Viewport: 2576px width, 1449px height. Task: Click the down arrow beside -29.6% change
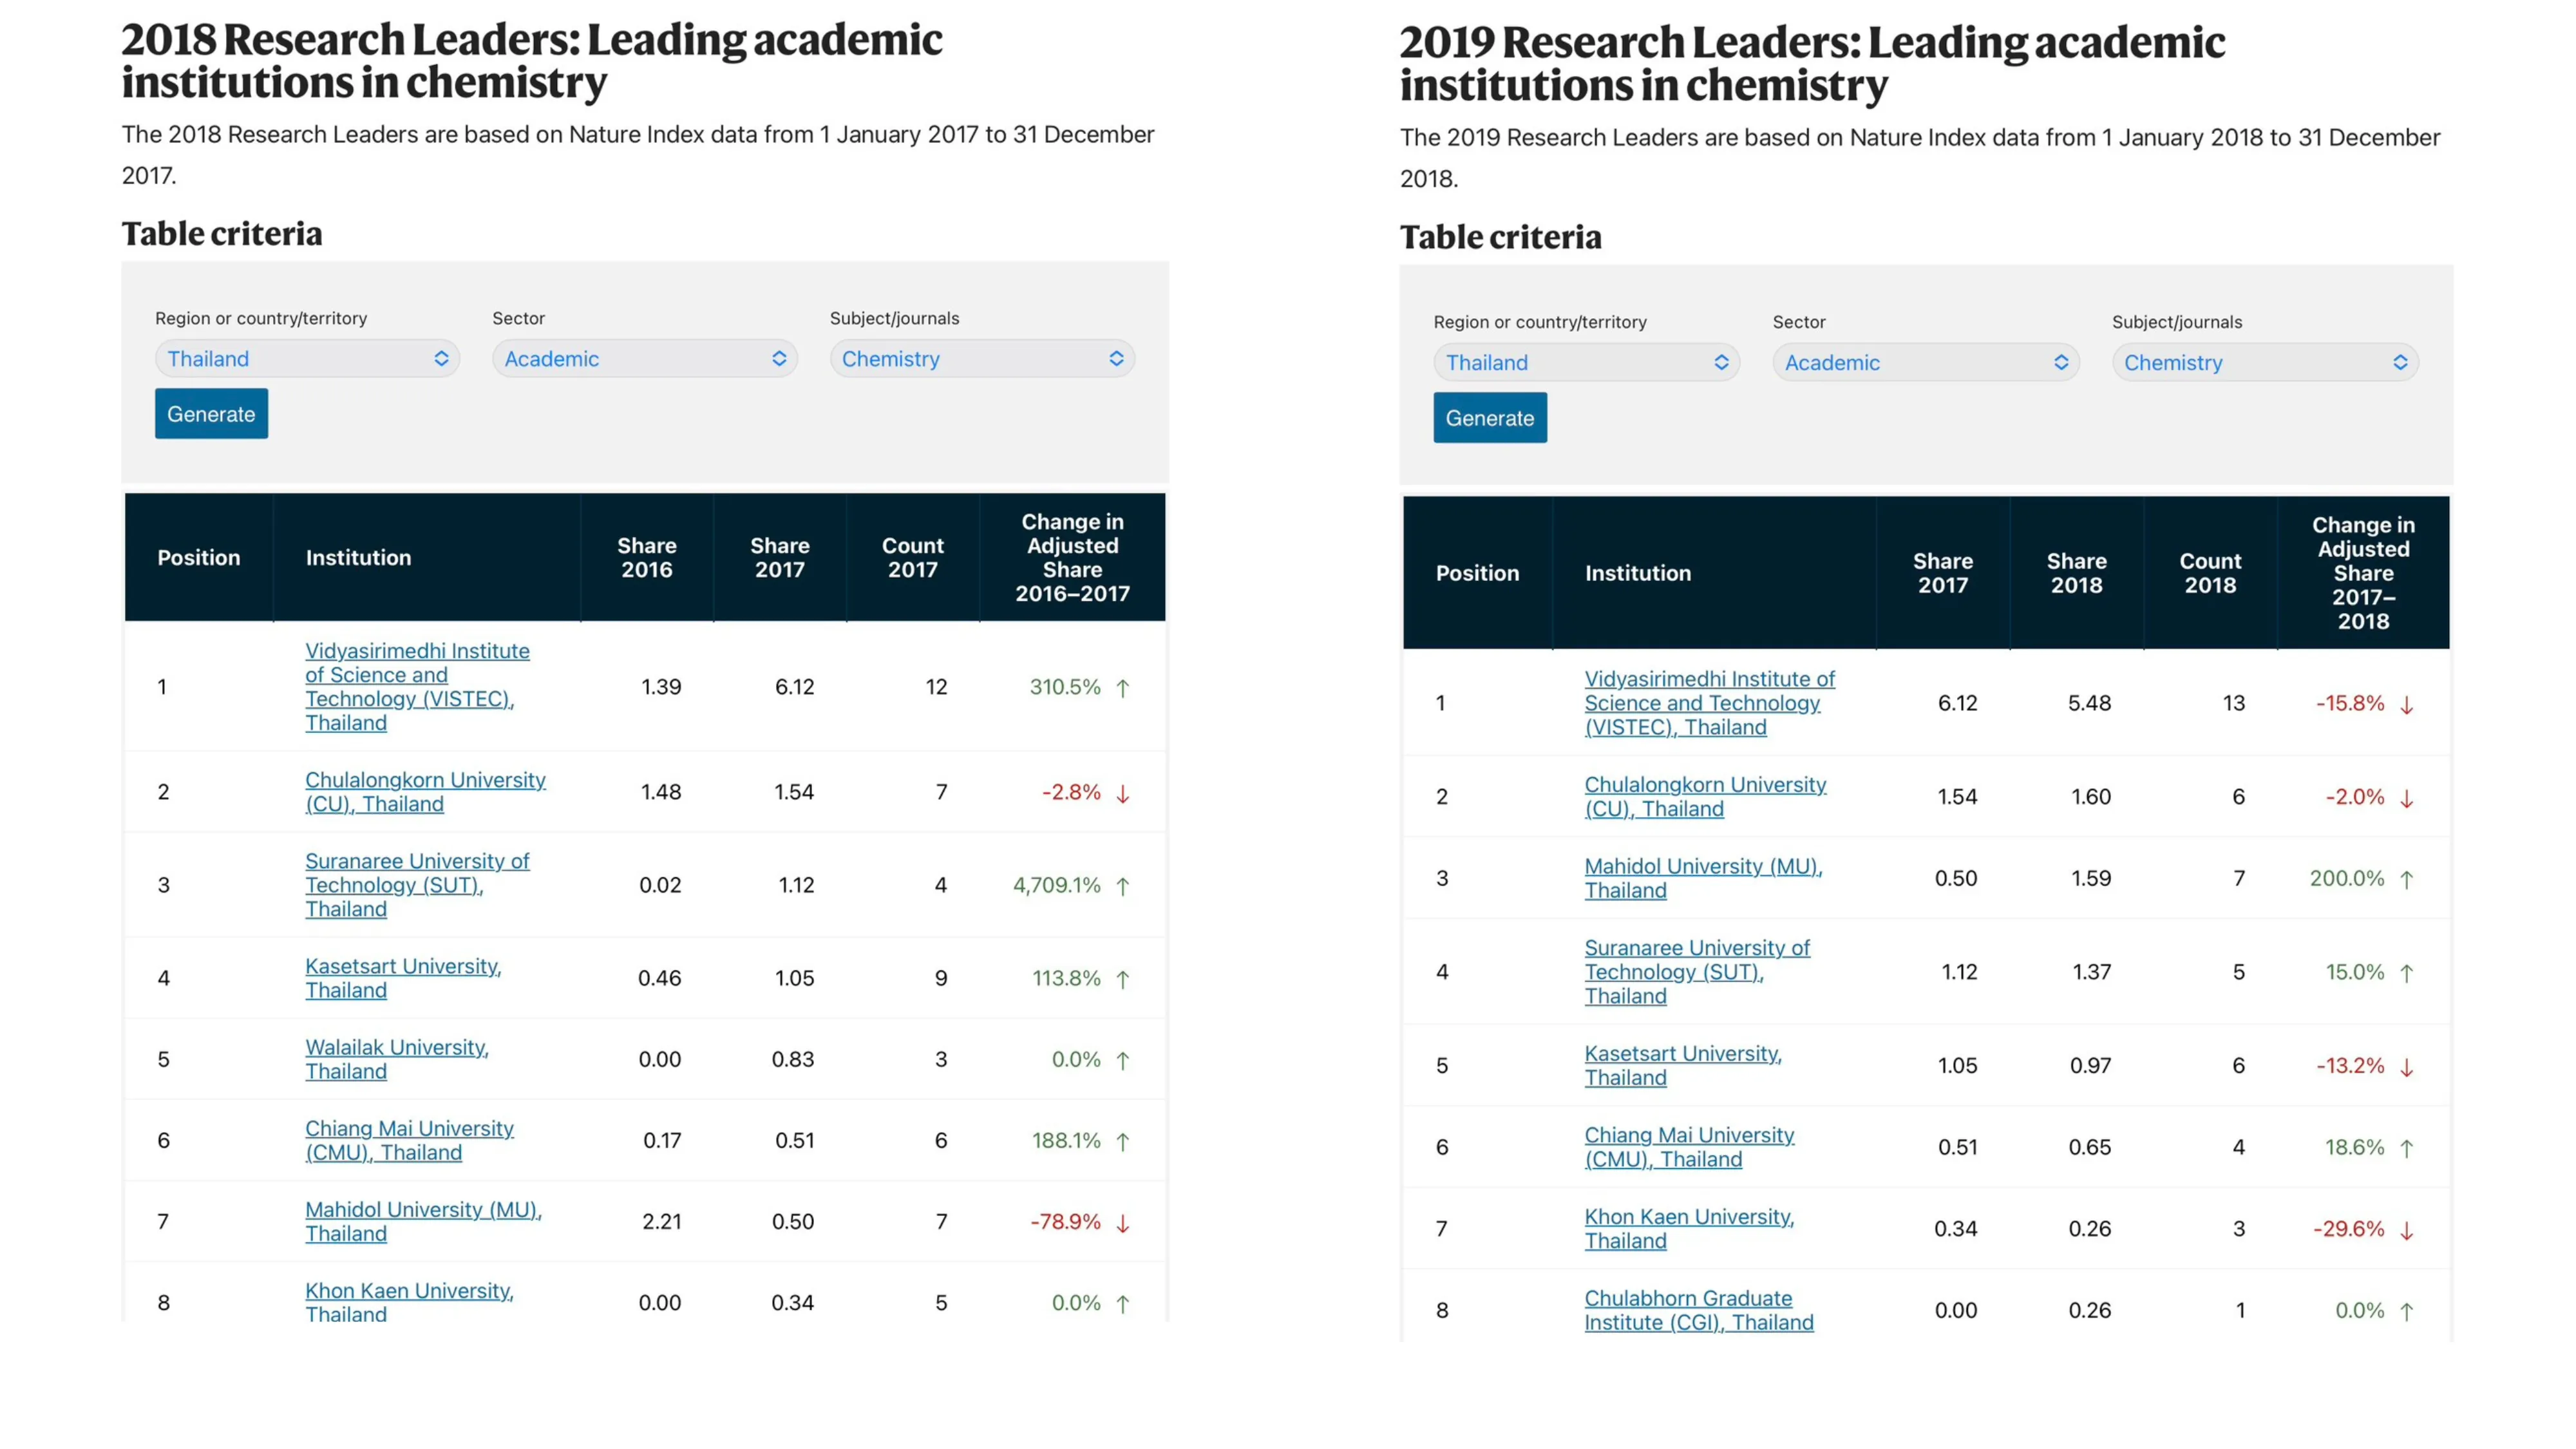(2406, 1230)
